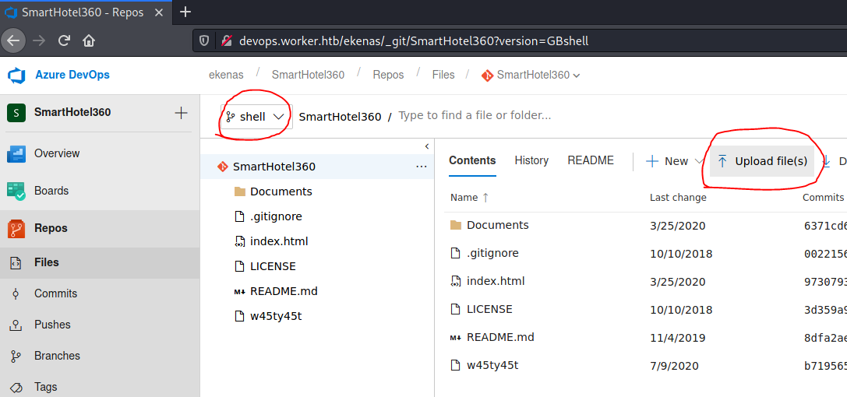Click the 11/4/2019 last change date
Image resolution: width=847 pixels, height=397 pixels.
(677, 338)
